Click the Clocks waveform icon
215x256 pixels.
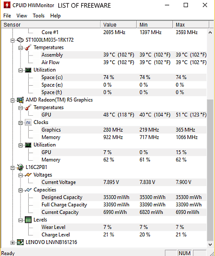click(28, 122)
